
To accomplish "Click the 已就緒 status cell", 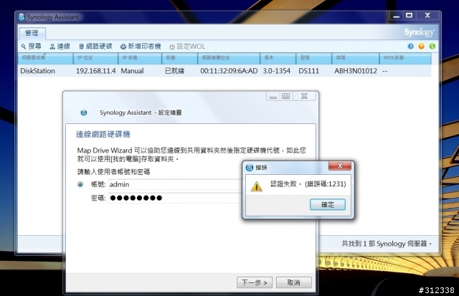I will 175,71.
